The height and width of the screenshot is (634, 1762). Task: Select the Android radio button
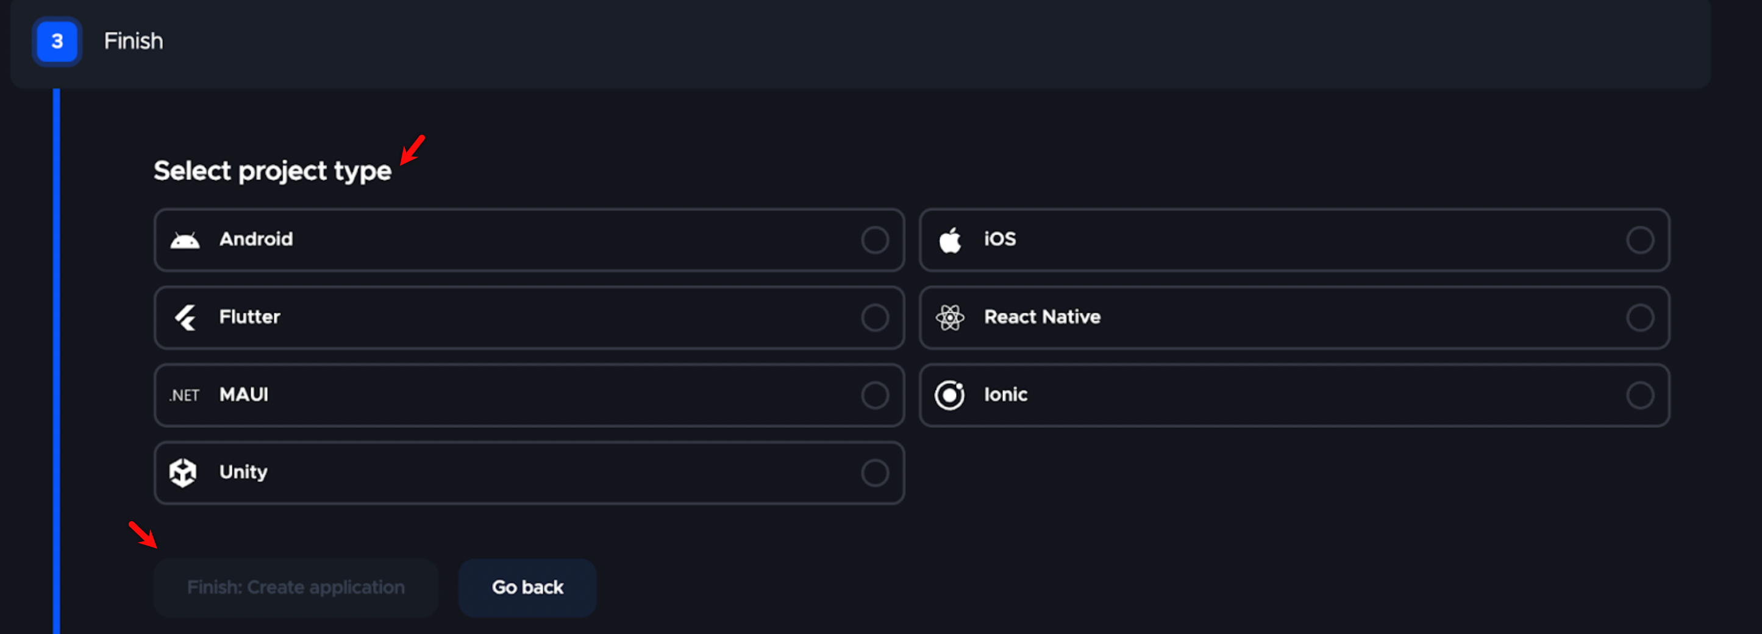[x=876, y=240]
